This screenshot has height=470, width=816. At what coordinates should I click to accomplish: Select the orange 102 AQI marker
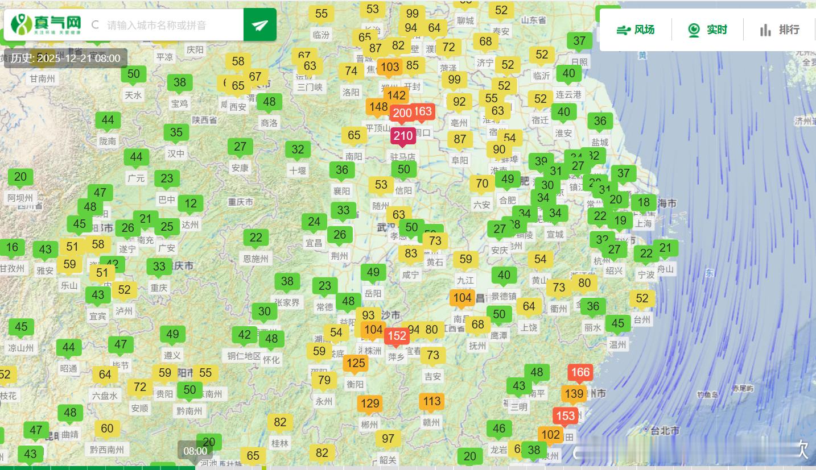tap(550, 435)
